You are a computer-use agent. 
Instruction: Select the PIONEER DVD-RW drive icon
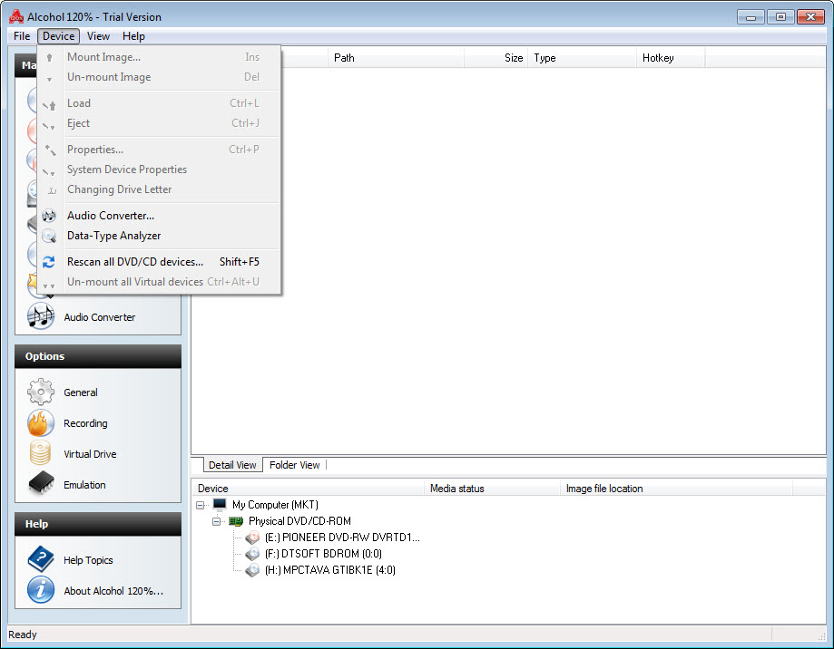(252, 538)
